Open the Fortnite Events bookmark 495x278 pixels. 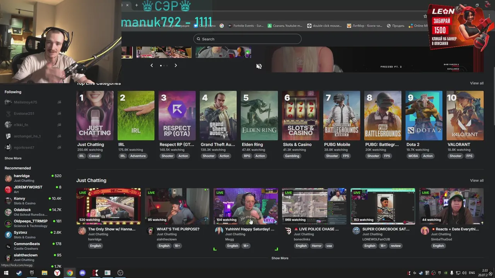[x=246, y=26]
